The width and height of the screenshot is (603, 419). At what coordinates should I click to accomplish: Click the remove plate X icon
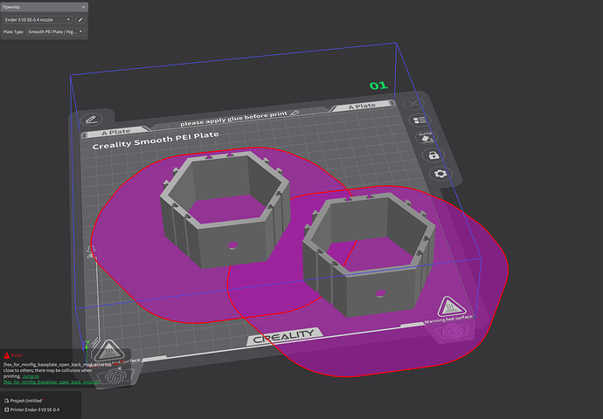point(413,103)
